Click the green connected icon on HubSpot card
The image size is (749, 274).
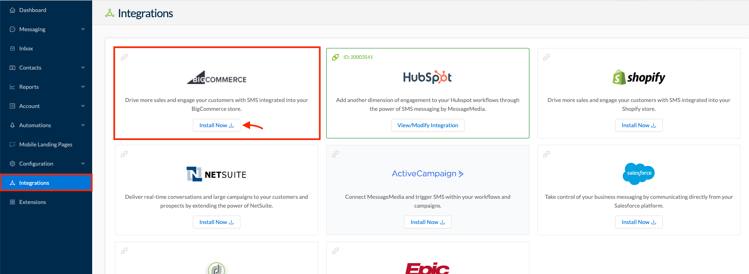[335, 57]
